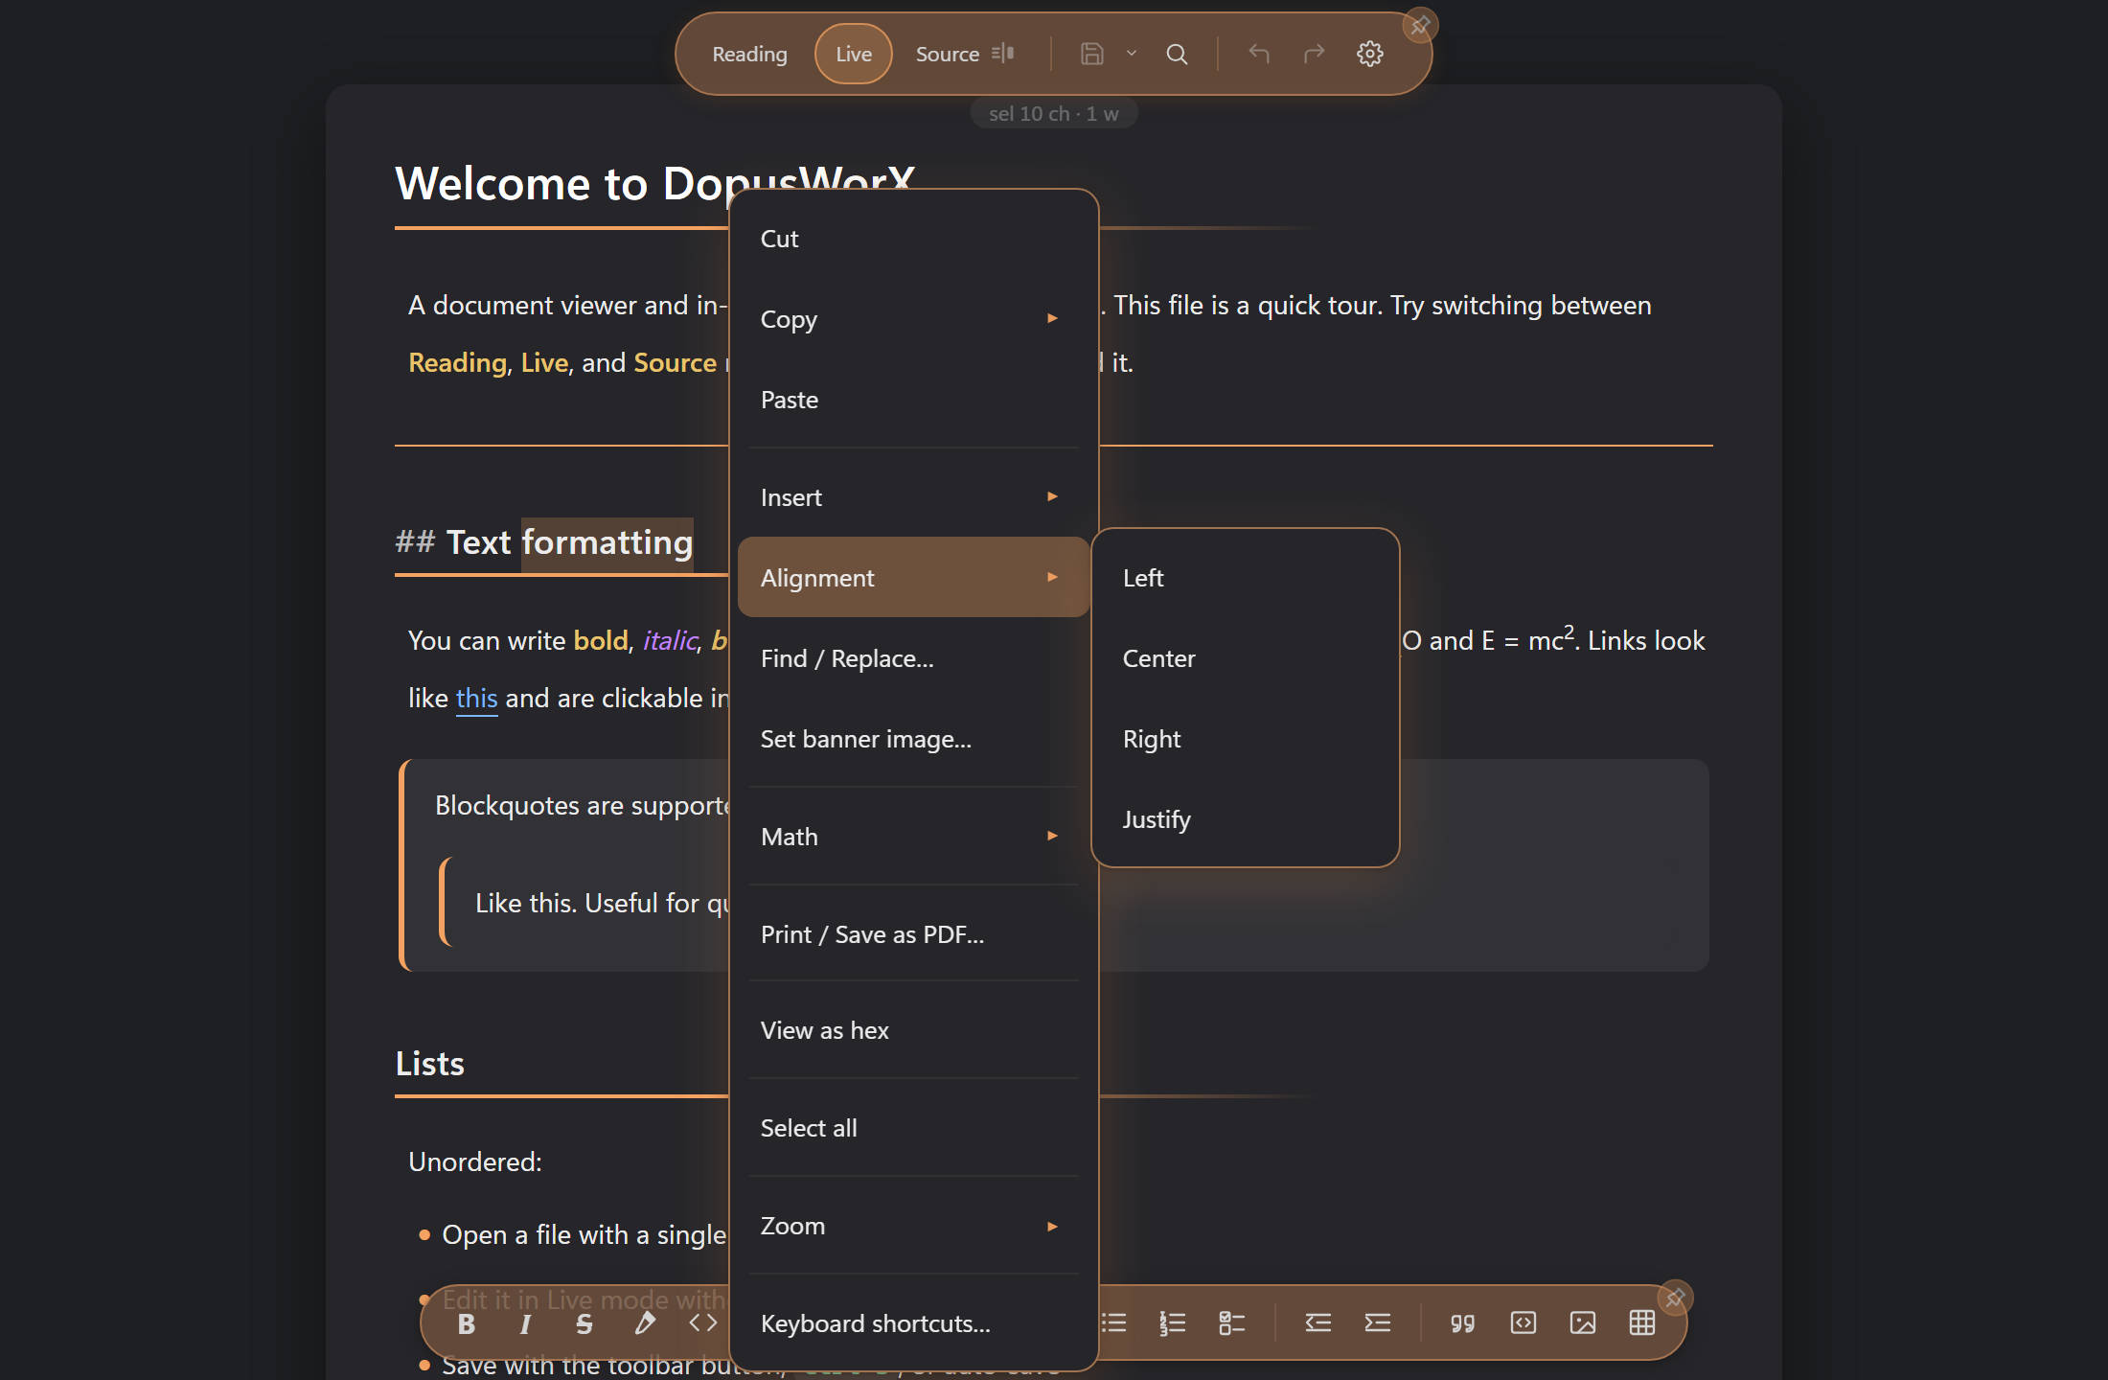Choose Print / Save as PDF…

[x=914, y=934]
